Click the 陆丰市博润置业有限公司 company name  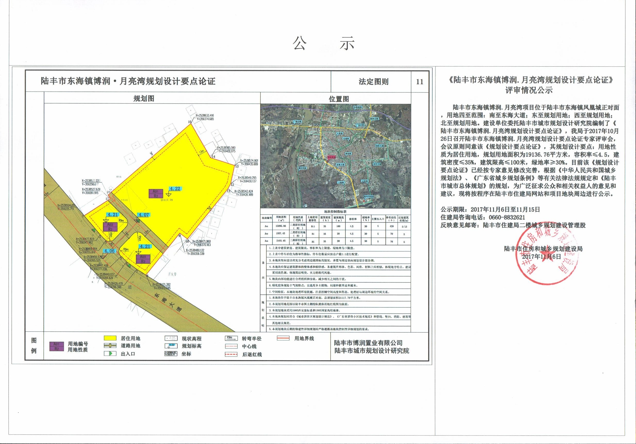(368, 343)
